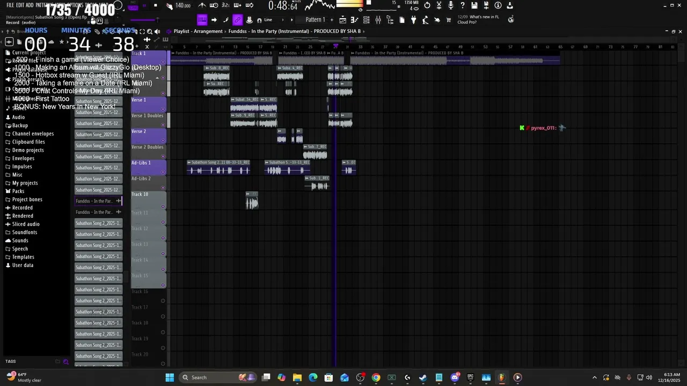The height and width of the screenshot is (386, 687).
Task: Toggle loop recording icon
Action: click(250, 5)
